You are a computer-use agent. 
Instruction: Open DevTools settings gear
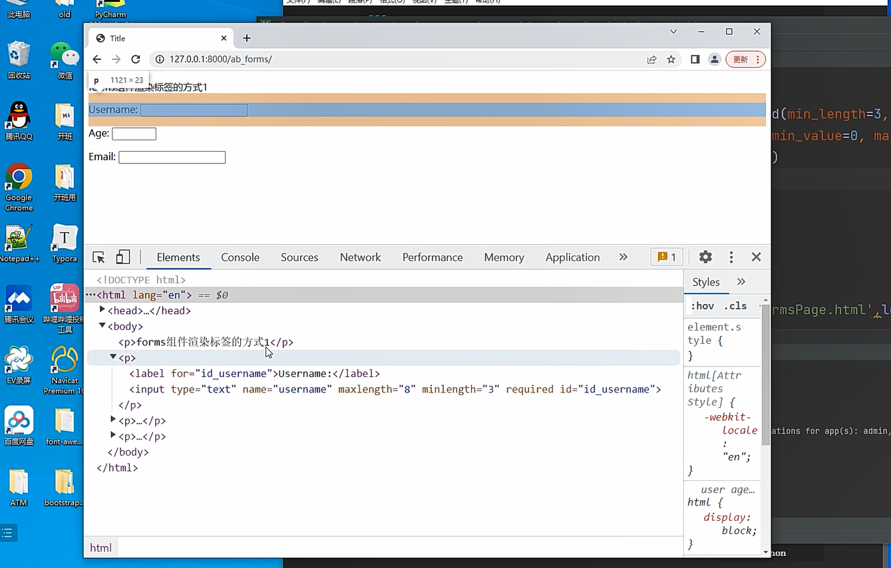[705, 257]
